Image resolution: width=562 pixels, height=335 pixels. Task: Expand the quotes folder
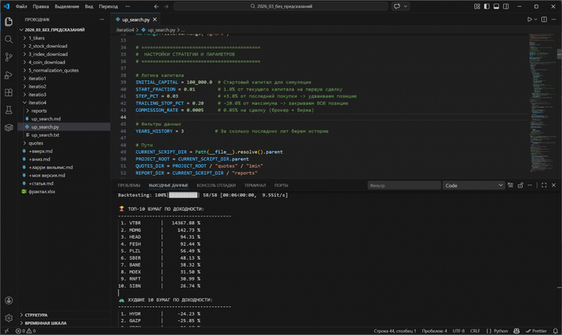36,143
